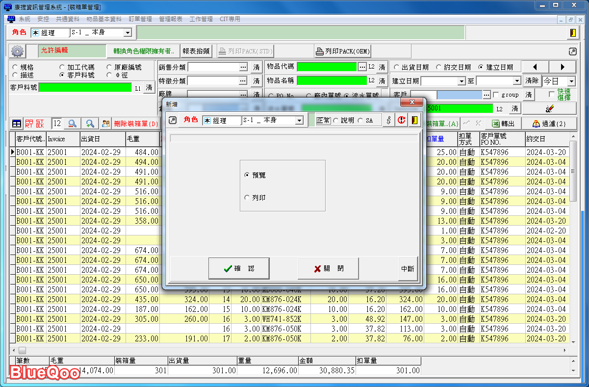Image resolution: width=589 pixels, height=387 pixels.
Task: Click the 轉出 Excel export button
Action: coord(503,124)
